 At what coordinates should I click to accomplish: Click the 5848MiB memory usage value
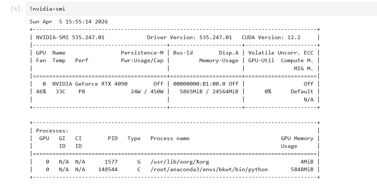pyautogui.click(x=302, y=169)
